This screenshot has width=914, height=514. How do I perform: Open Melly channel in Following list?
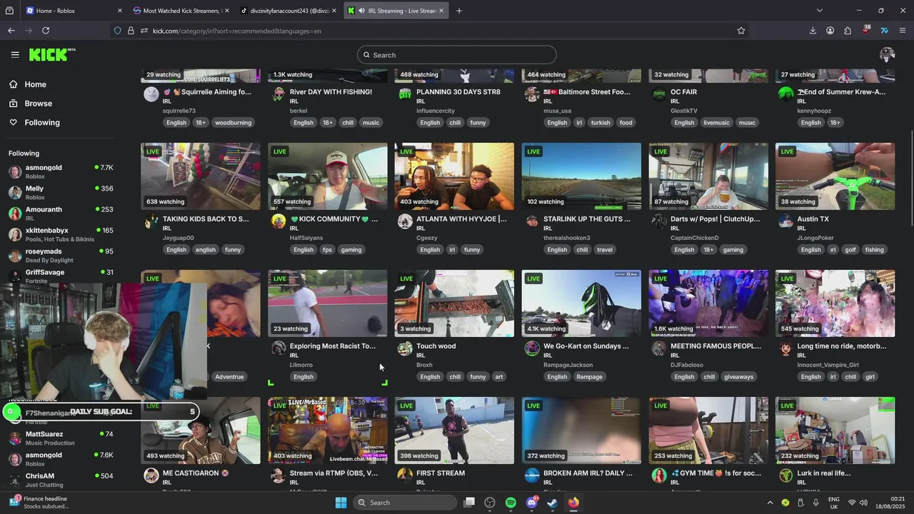pos(61,192)
